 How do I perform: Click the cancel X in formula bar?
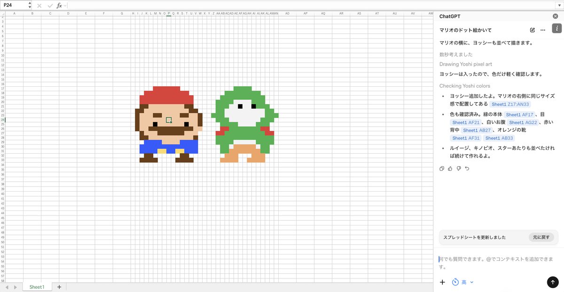tap(39, 6)
